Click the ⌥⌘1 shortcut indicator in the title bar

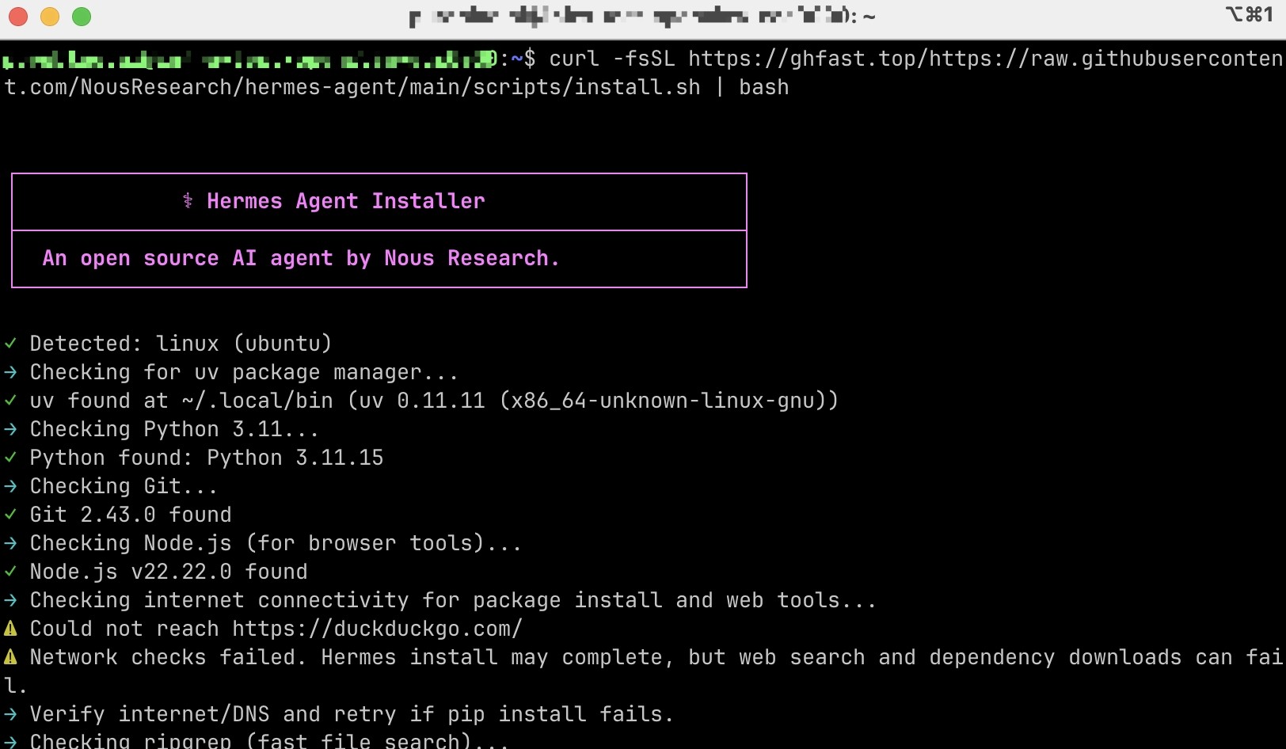(x=1249, y=14)
